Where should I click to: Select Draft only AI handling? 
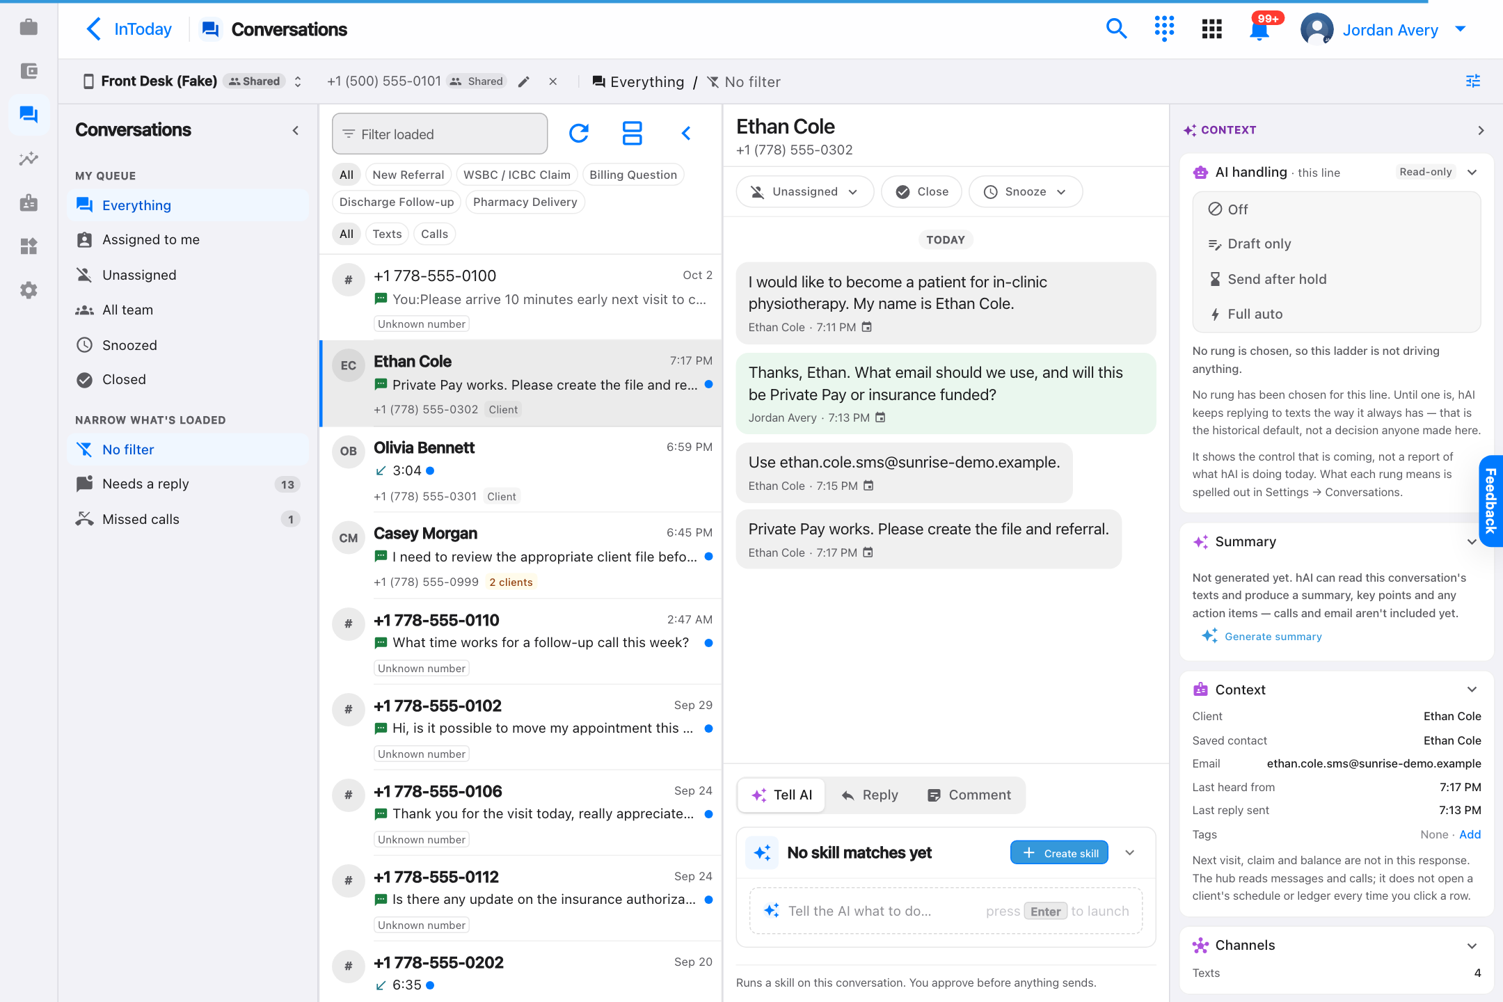pos(1336,244)
